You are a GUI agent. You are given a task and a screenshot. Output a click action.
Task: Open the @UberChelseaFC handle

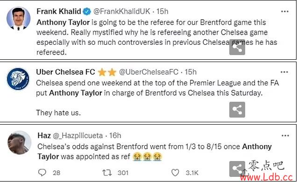pos(148,72)
